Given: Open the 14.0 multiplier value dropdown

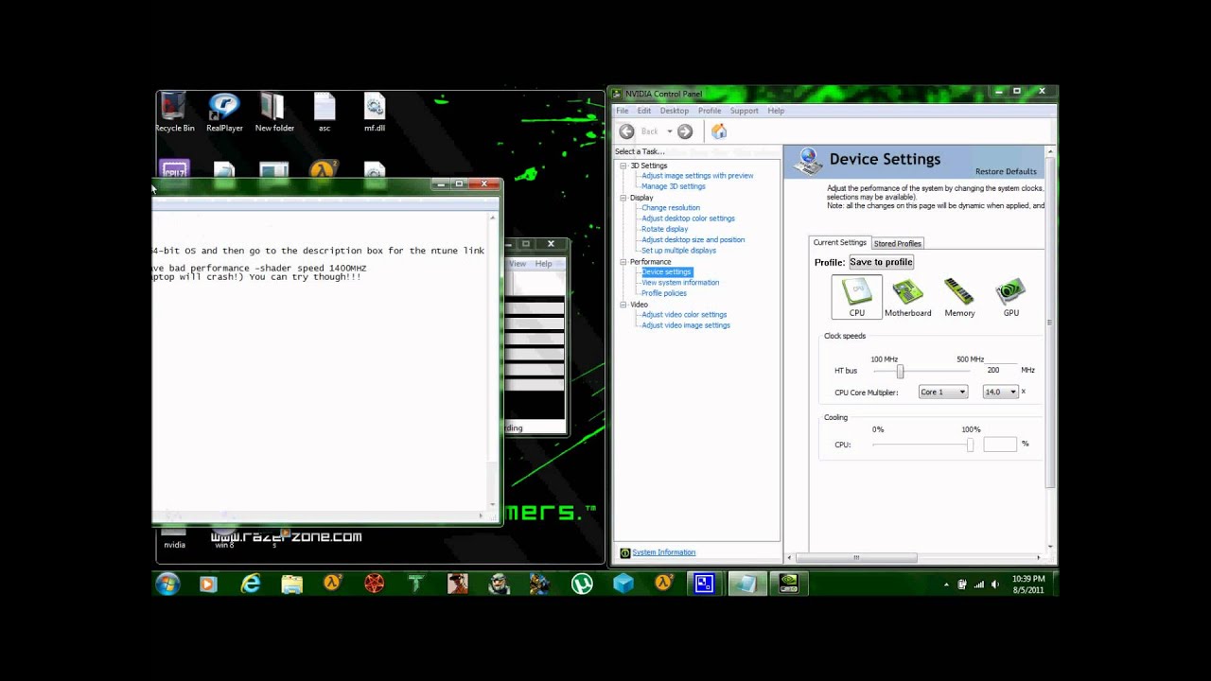Looking at the screenshot, I should (x=1000, y=392).
